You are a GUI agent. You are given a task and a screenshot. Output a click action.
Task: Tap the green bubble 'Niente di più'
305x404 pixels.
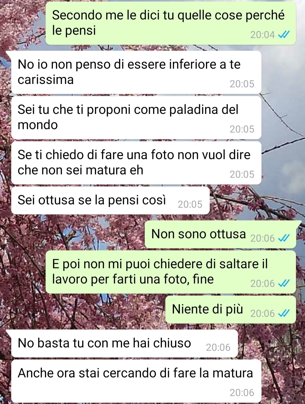click(230, 310)
